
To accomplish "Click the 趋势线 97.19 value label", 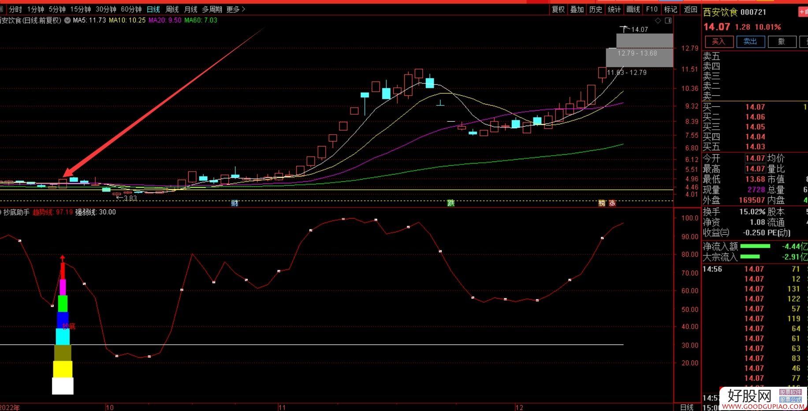I will click(x=52, y=212).
